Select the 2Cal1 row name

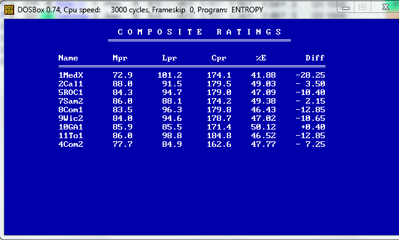point(71,84)
